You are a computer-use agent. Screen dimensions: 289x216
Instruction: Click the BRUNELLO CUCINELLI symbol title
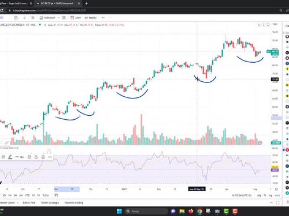(18, 25)
